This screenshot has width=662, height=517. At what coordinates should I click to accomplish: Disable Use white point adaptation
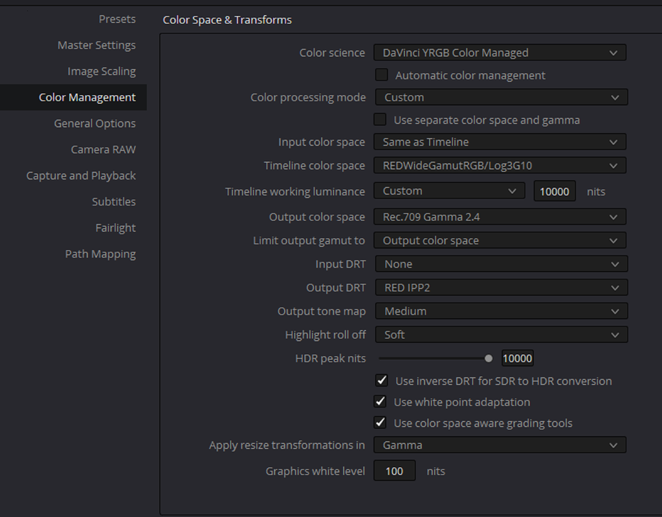(380, 402)
